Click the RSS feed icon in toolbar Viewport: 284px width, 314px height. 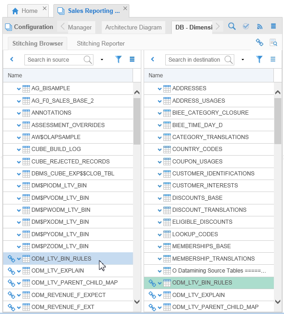coord(260,26)
